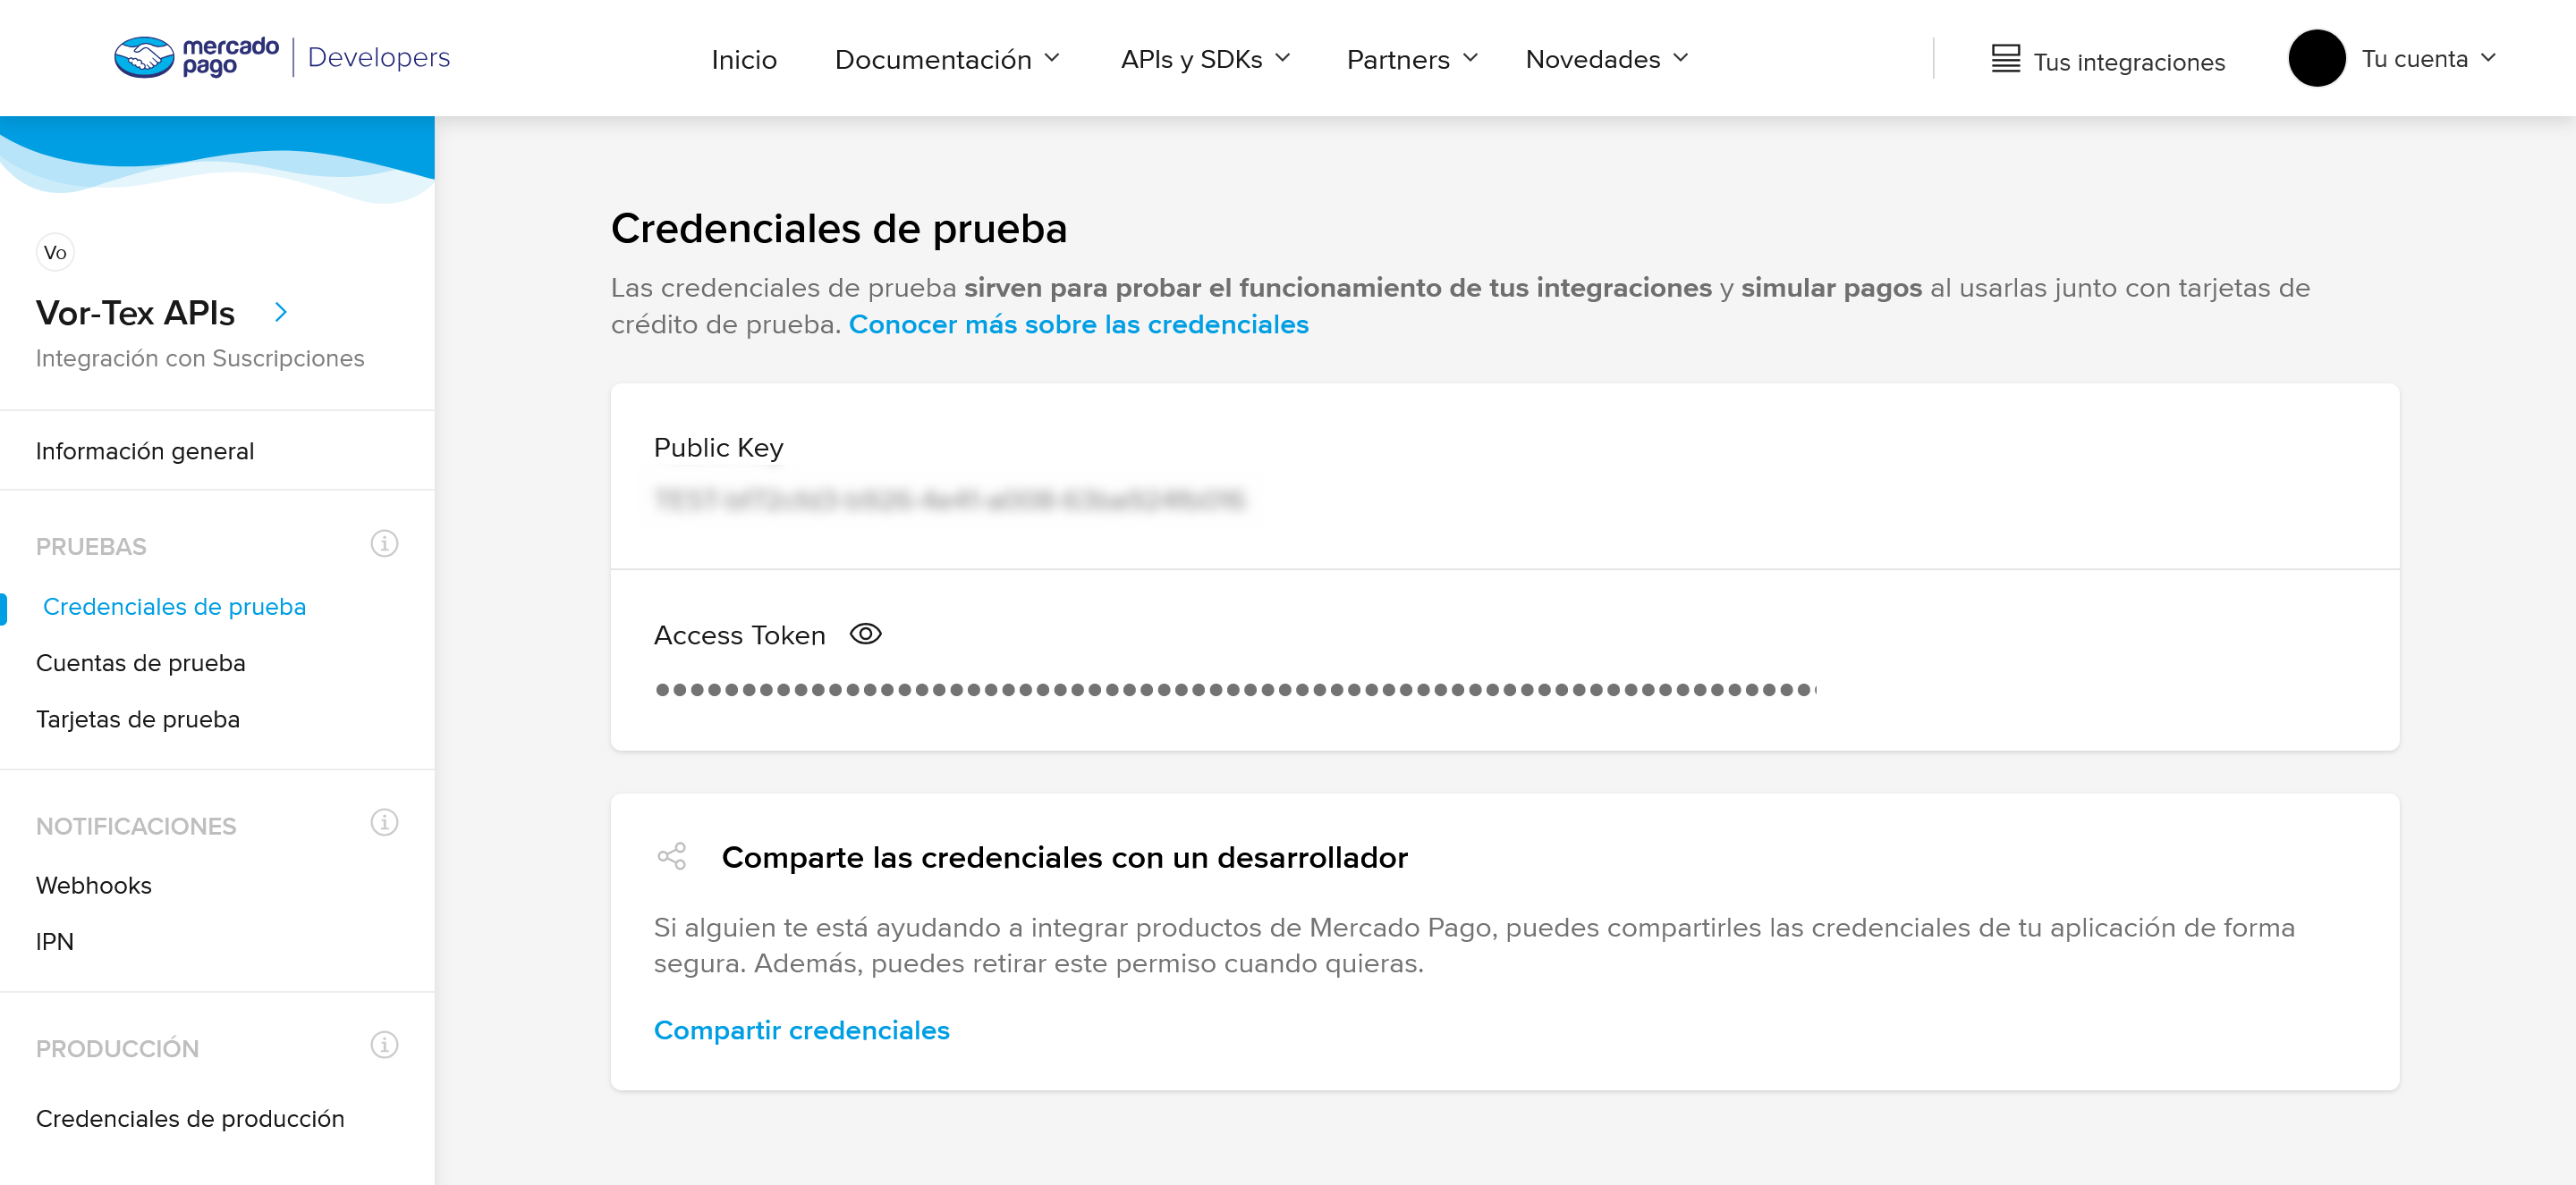This screenshot has width=2576, height=1185.
Task: Click the Integración con Suscripciones subtitle
Action: click(x=200, y=357)
